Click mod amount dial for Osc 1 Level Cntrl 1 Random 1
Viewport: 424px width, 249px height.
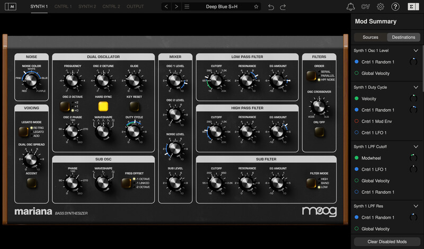coord(413,62)
